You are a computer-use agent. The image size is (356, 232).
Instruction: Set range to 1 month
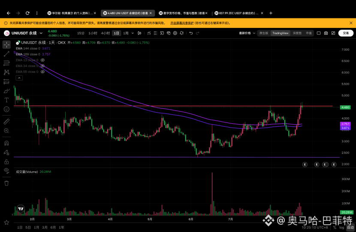coord(36,227)
